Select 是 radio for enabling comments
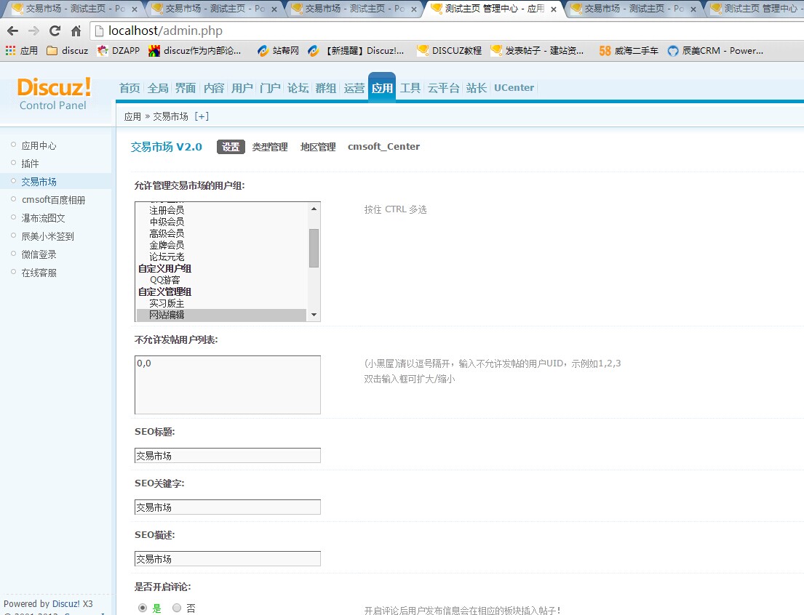 pos(143,608)
